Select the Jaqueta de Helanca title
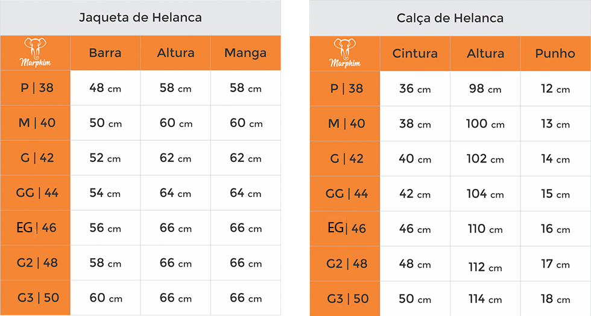 141,17
